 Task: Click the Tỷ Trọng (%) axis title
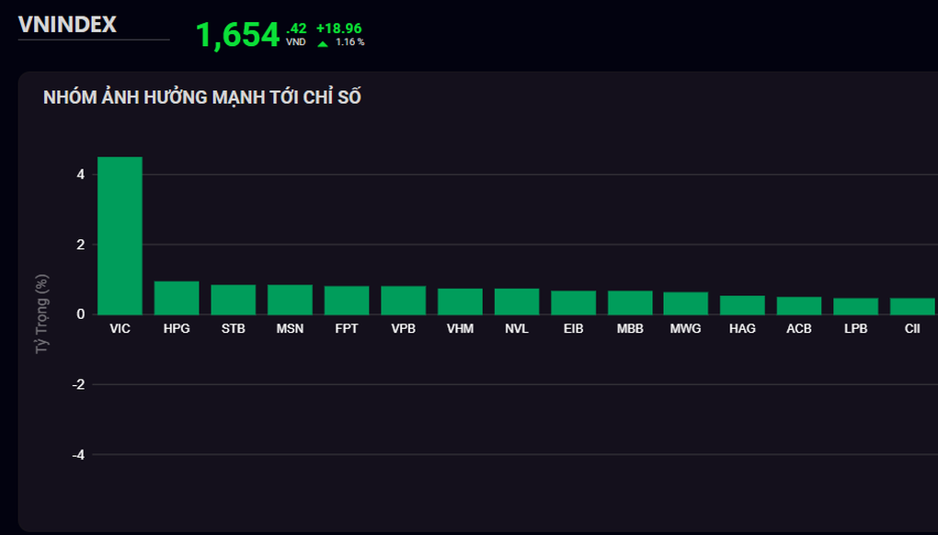40,314
